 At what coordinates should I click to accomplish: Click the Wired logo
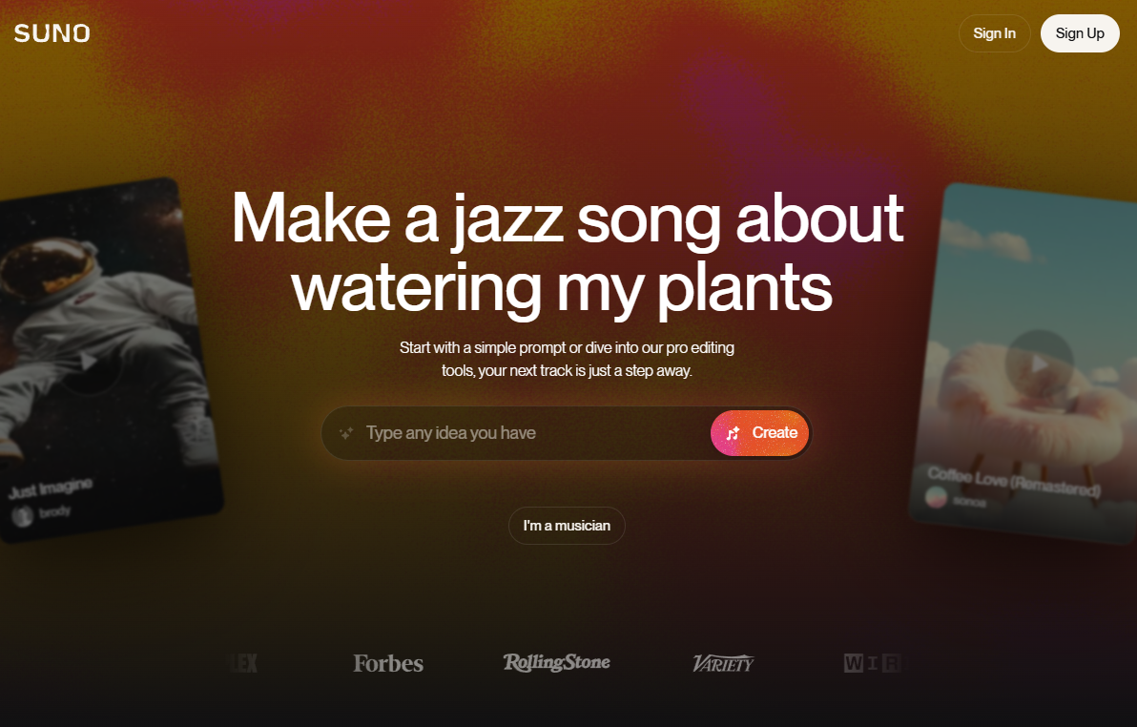[873, 663]
